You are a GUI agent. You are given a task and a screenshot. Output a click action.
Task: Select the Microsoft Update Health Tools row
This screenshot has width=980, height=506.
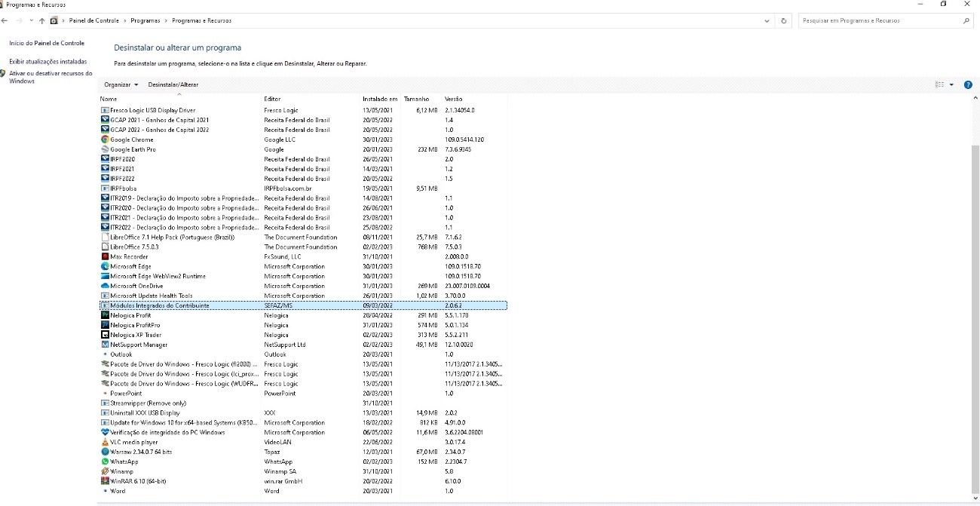click(303, 296)
